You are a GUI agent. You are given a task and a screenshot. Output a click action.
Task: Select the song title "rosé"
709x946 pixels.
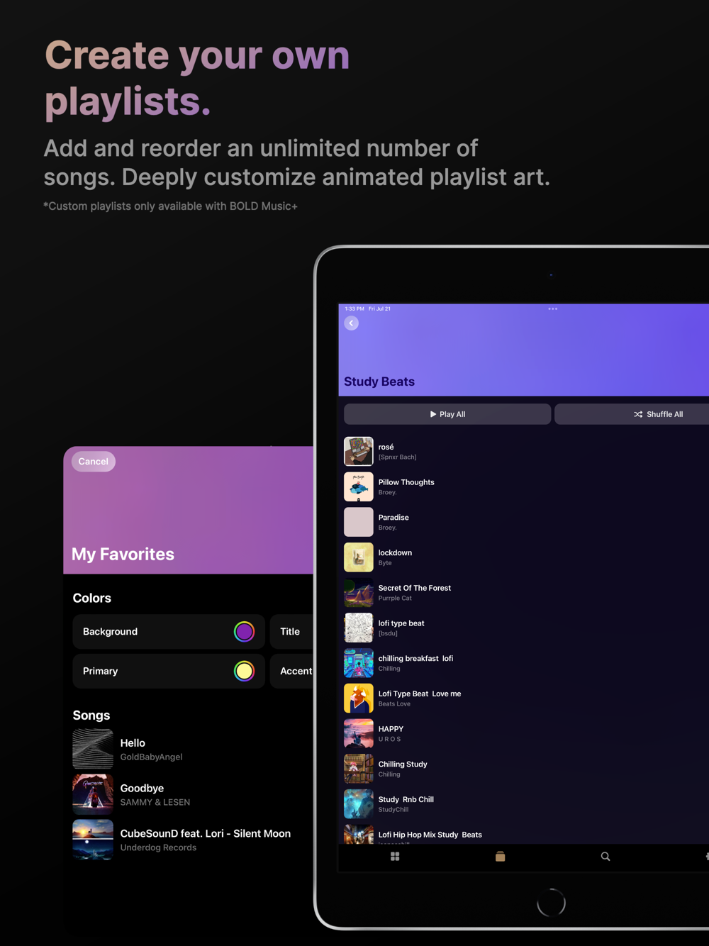[x=386, y=447]
